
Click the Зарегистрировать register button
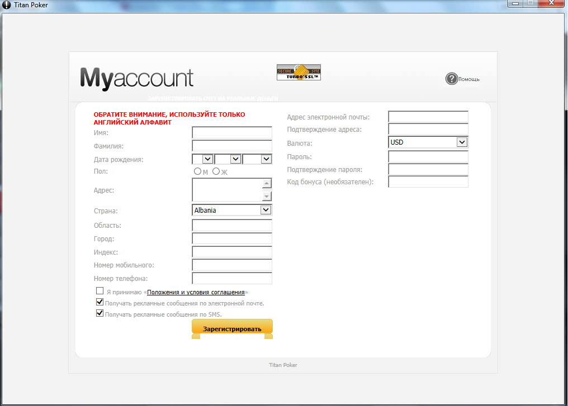coord(232,328)
